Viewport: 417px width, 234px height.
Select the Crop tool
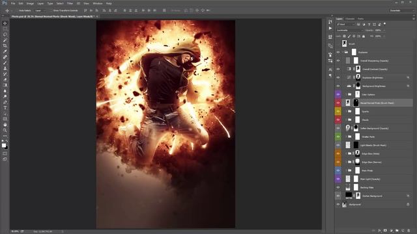tap(5, 45)
